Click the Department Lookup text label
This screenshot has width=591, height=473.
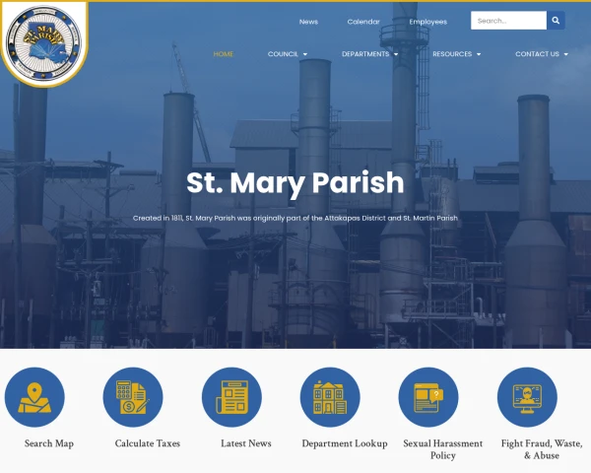point(345,443)
